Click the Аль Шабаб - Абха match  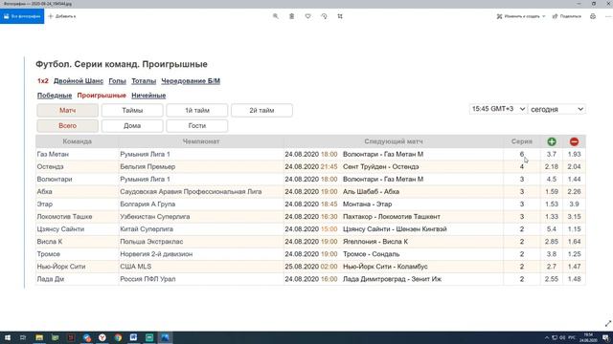[x=371, y=192]
